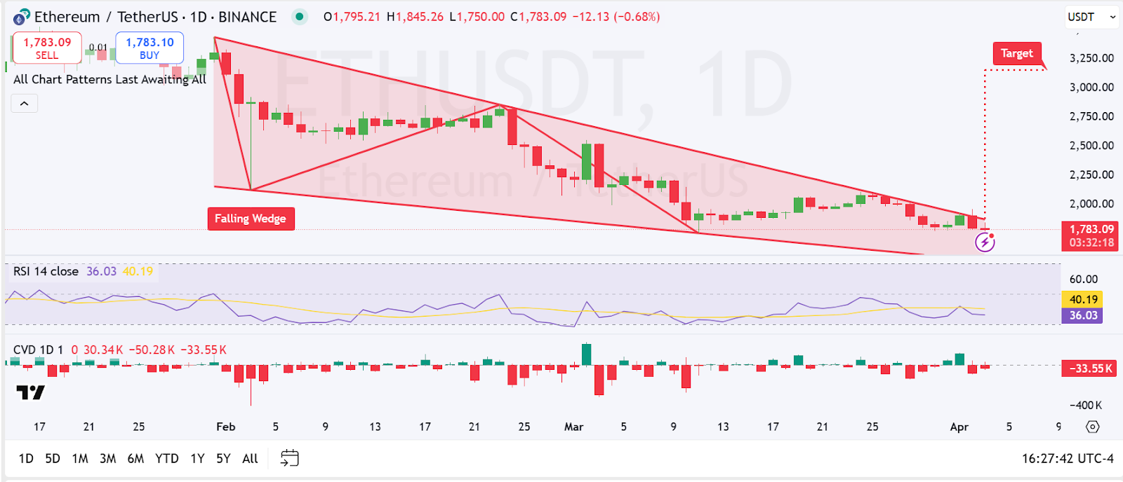This screenshot has width=1123, height=482.
Task: Click the 16:27:42 UTC-4 timezone clock
Action: click(x=1068, y=458)
